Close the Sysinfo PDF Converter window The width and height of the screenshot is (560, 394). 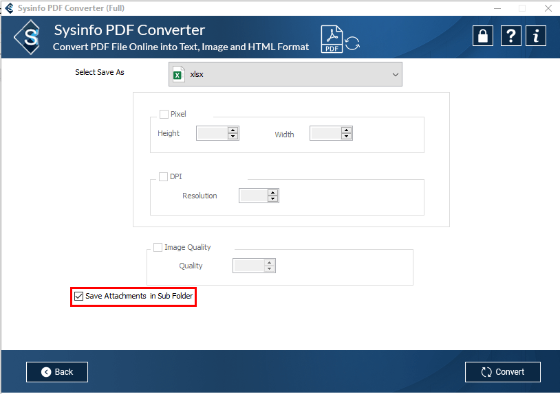pyautogui.click(x=548, y=8)
